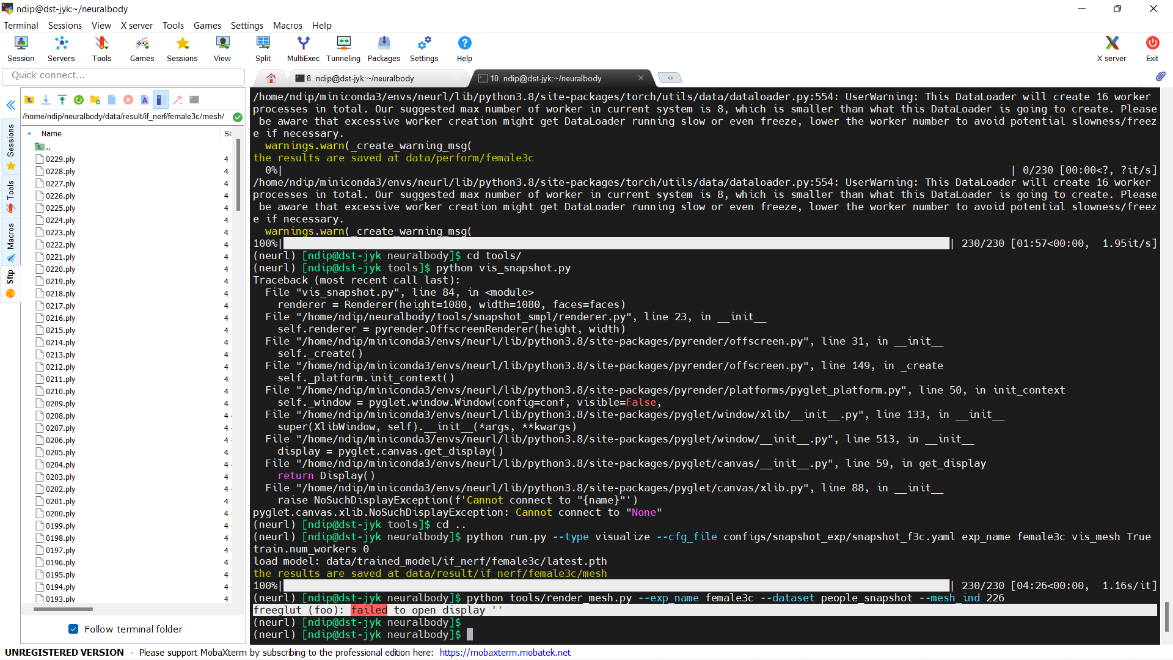Upload a file using the SFTP upload icon
The height and width of the screenshot is (660, 1173).
[62, 100]
